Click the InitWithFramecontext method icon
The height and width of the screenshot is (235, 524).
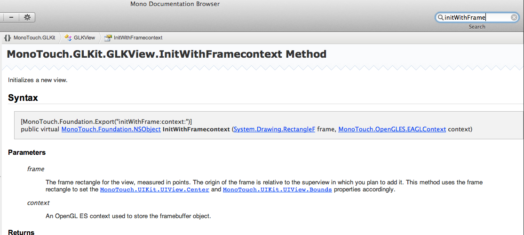point(108,38)
